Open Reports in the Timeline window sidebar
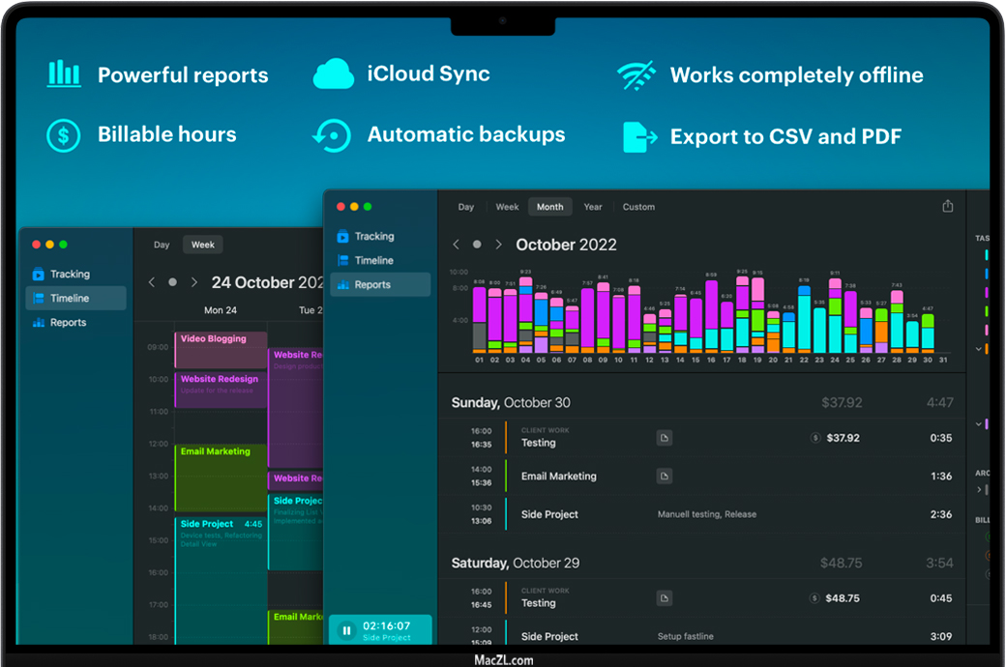Image resolution: width=1006 pixels, height=667 pixels. [70, 323]
